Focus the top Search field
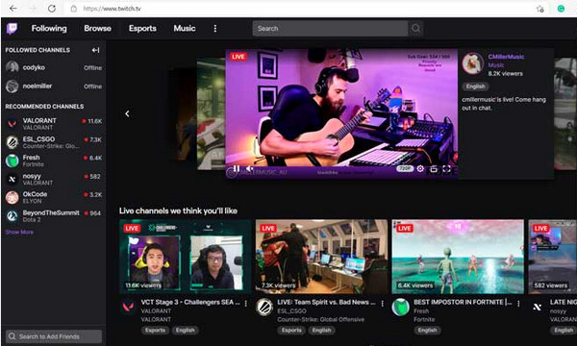This screenshot has height=346, width=577. 330,28
